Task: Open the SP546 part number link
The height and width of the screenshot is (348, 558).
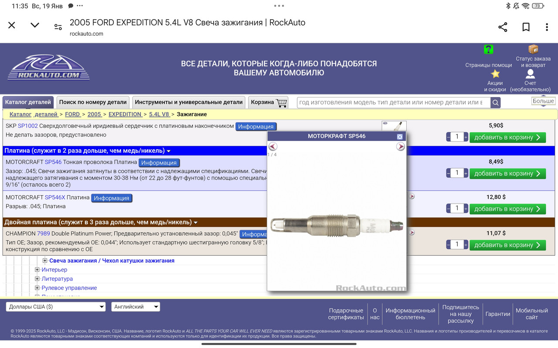Action: point(52,162)
